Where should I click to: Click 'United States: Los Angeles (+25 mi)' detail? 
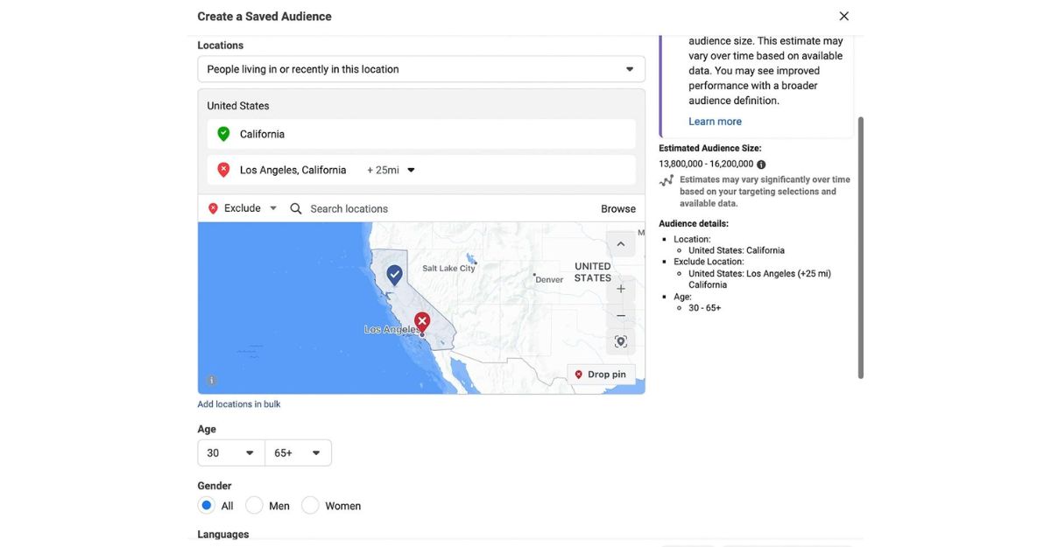(x=759, y=274)
